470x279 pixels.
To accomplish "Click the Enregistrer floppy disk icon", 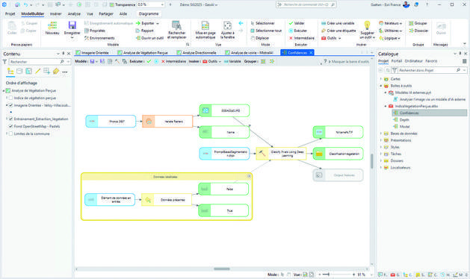I will [72, 25].
